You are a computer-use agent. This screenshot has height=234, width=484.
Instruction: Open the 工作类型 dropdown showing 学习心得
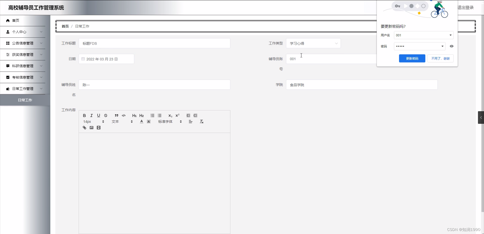pos(313,43)
